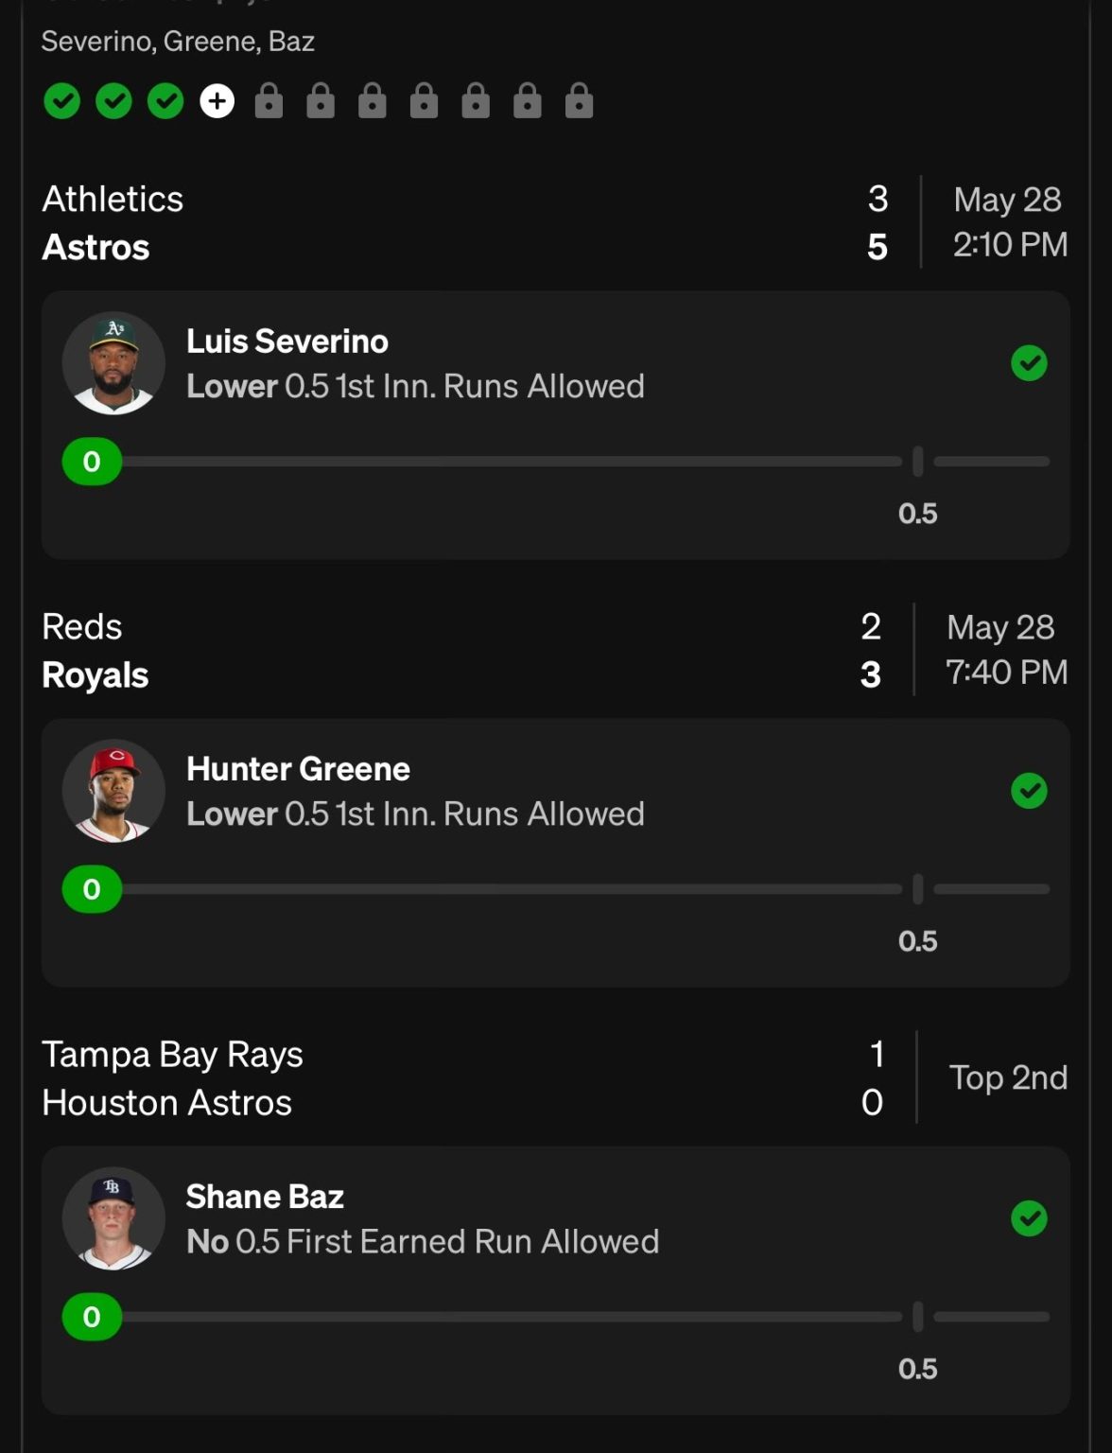Select the Shane Baz name
This screenshot has height=1453, width=1112.
coord(265,1197)
